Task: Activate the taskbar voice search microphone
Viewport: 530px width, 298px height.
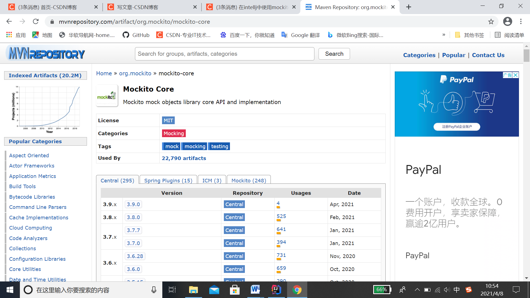Action: tap(154, 290)
